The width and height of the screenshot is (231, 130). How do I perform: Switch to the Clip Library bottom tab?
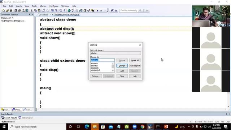pyautogui.click(x=28, y=110)
